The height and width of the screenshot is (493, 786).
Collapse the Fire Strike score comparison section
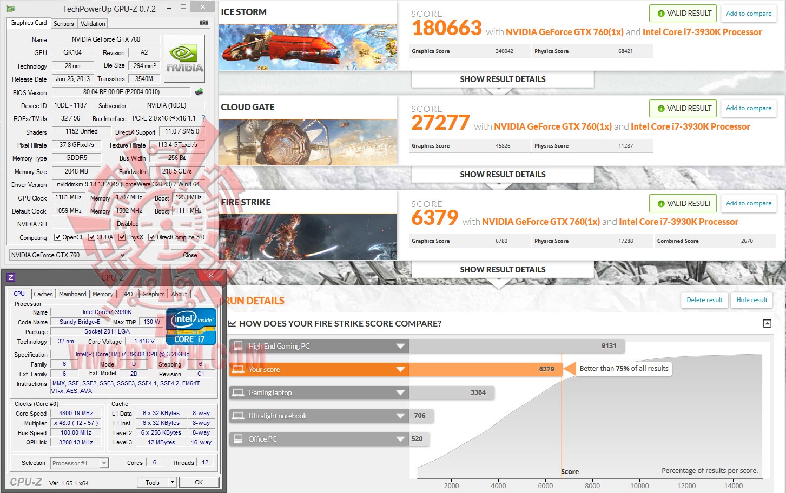(x=767, y=323)
